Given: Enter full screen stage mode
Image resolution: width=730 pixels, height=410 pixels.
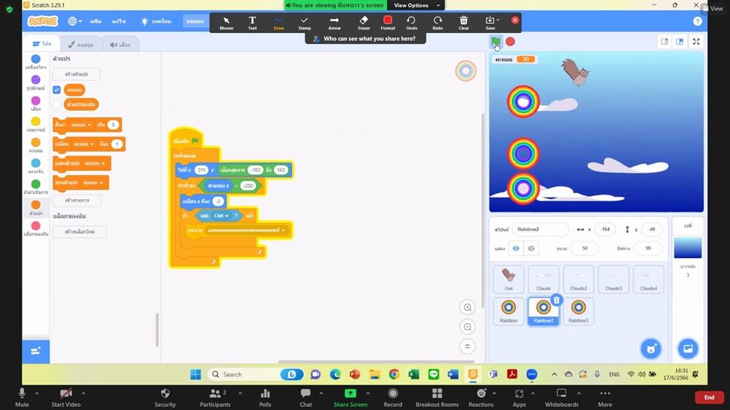Looking at the screenshot, I should click(x=696, y=41).
